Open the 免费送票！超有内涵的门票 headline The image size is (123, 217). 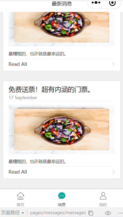coord(50,89)
